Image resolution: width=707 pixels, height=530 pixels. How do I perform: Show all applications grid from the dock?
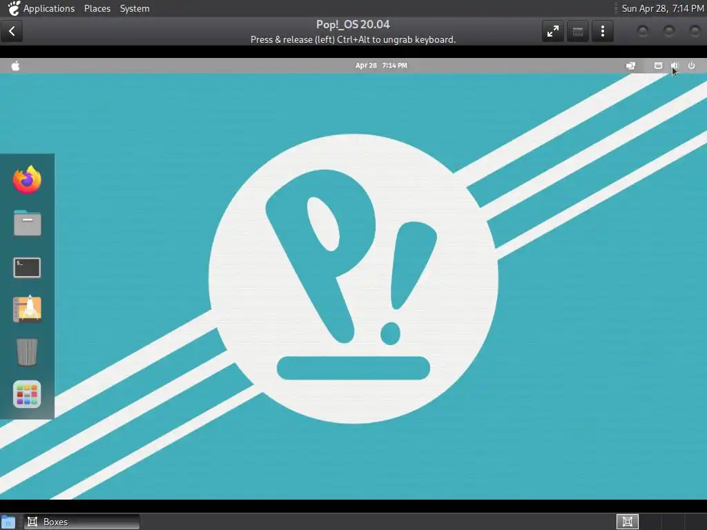[27, 394]
